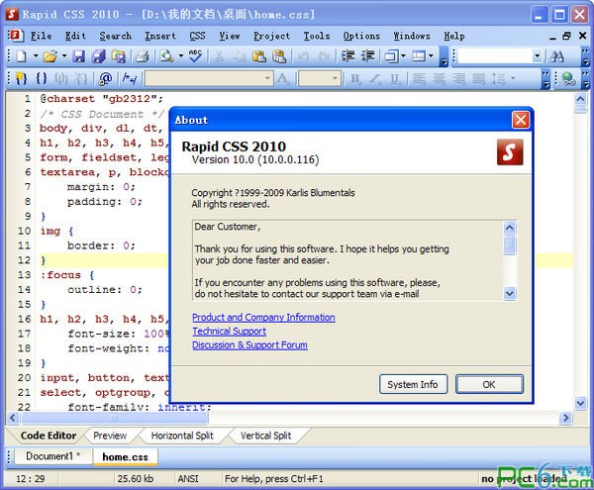Expand the Open file dropdown arrow
Viewport: 594px width, 490px height.
pos(64,56)
